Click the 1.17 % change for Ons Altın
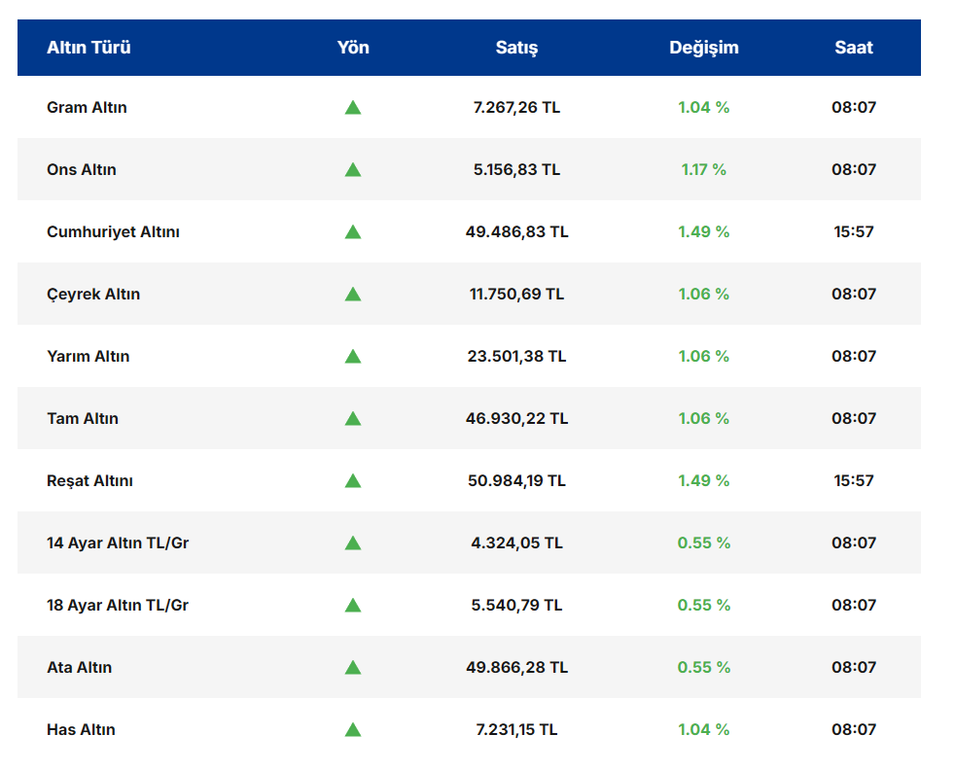 [703, 169]
